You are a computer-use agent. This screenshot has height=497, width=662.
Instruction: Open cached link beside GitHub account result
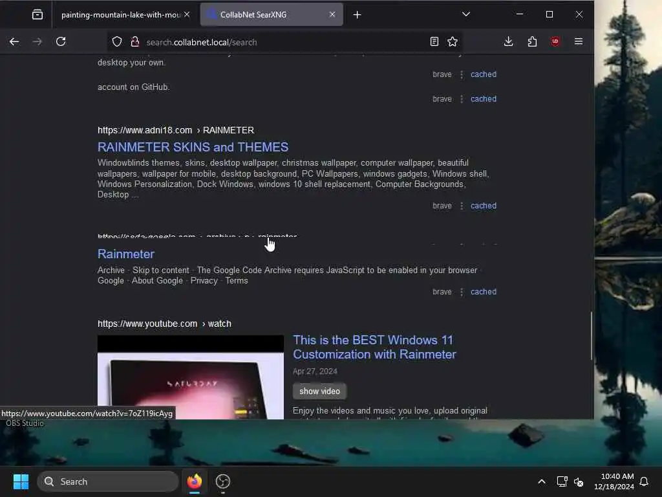484,99
